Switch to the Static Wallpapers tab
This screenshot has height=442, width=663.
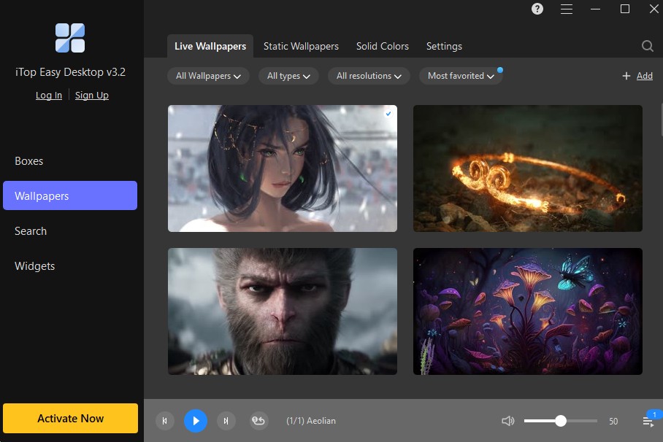301,46
